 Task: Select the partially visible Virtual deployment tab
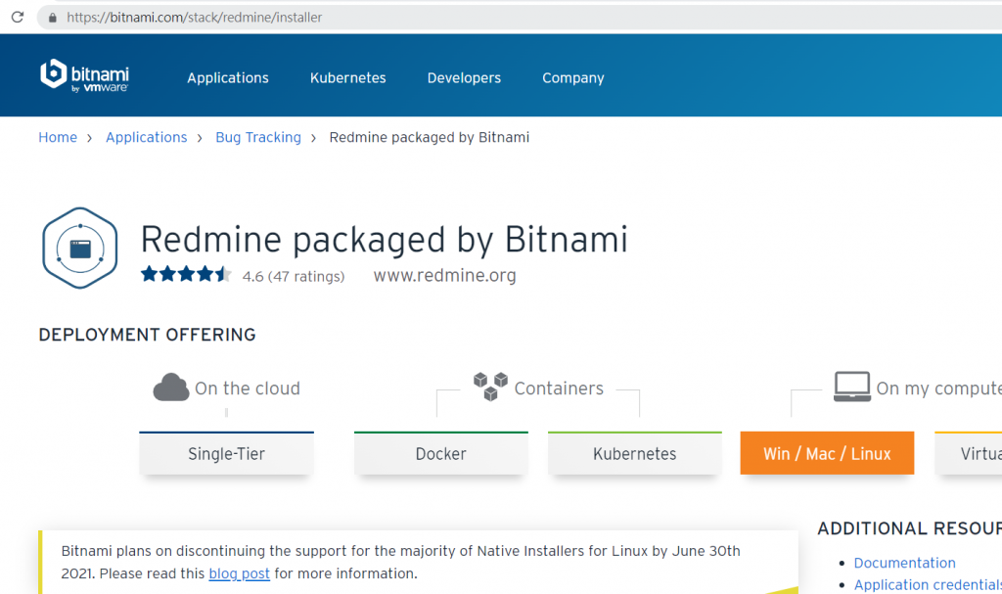[968, 453]
